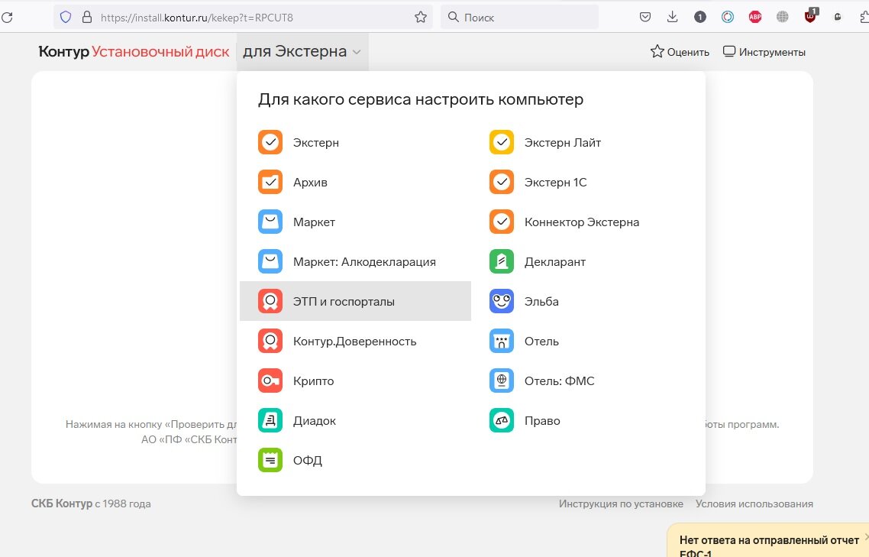Click Право text label
869x557 pixels.
coord(542,420)
